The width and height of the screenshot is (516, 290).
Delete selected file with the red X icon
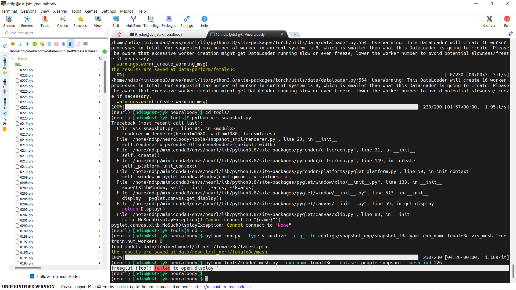[56, 44]
